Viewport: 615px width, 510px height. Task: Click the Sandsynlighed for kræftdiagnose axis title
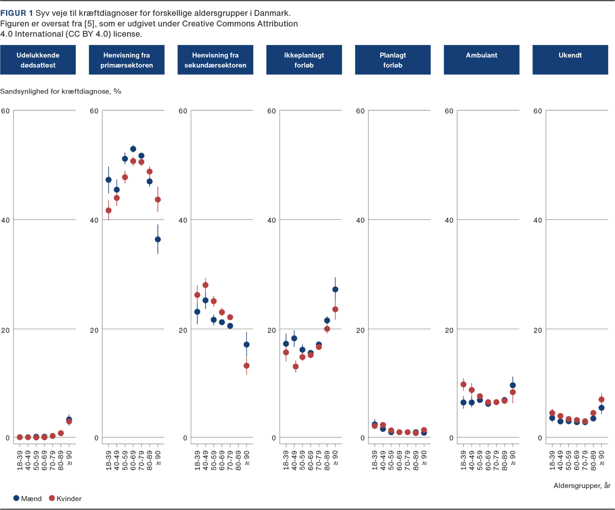point(60,91)
